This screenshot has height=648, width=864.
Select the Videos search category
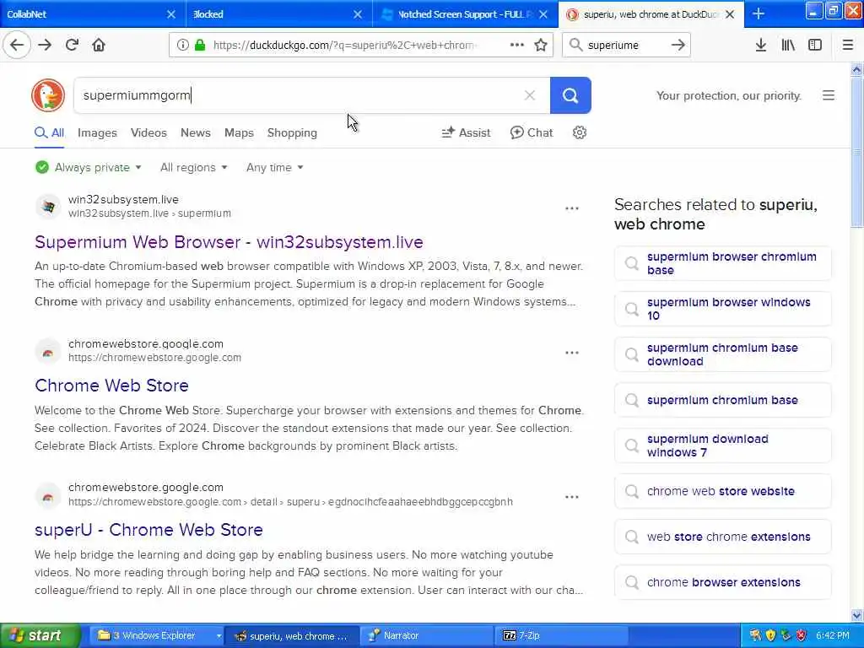148,132
